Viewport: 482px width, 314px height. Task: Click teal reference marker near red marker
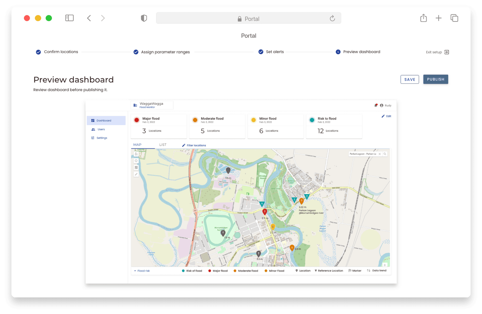(x=262, y=204)
